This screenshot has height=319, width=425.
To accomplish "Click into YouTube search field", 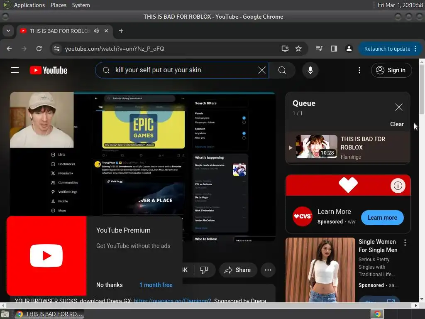I will click(182, 70).
